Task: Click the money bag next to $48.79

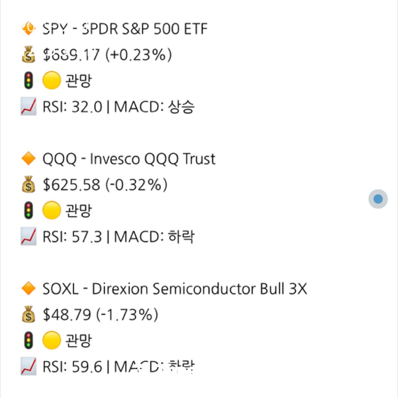Action: point(29,314)
